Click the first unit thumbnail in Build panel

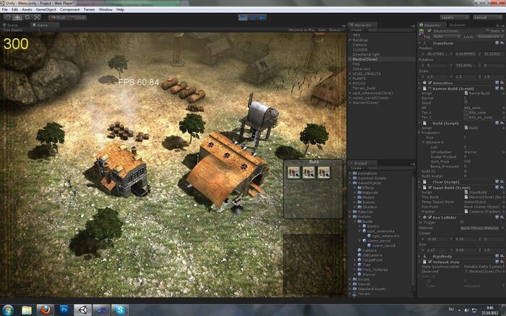tap(293, 172)
